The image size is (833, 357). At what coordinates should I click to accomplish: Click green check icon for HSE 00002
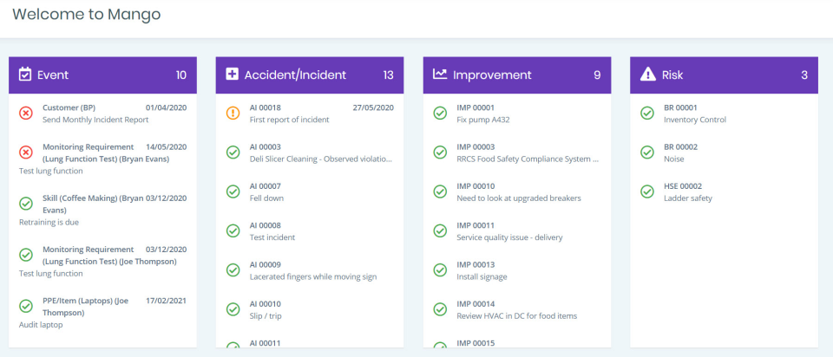point(647,191)
